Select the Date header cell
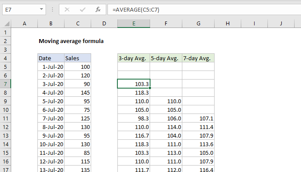301x172 pixels. (x=51, y=58)
